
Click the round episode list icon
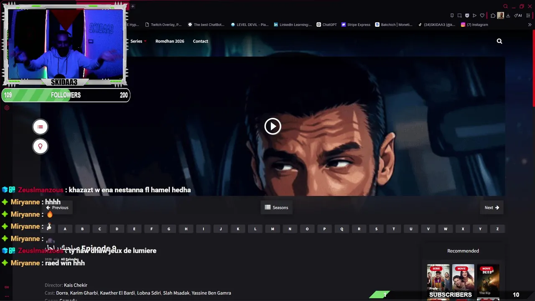(x=40, y=127)
